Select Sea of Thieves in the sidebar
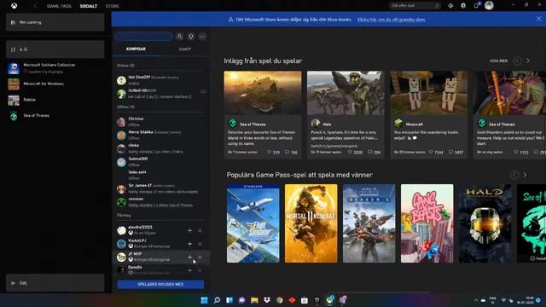 [x=55, y=116]
